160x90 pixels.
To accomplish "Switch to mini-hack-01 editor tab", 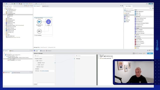I will point(37,6).
